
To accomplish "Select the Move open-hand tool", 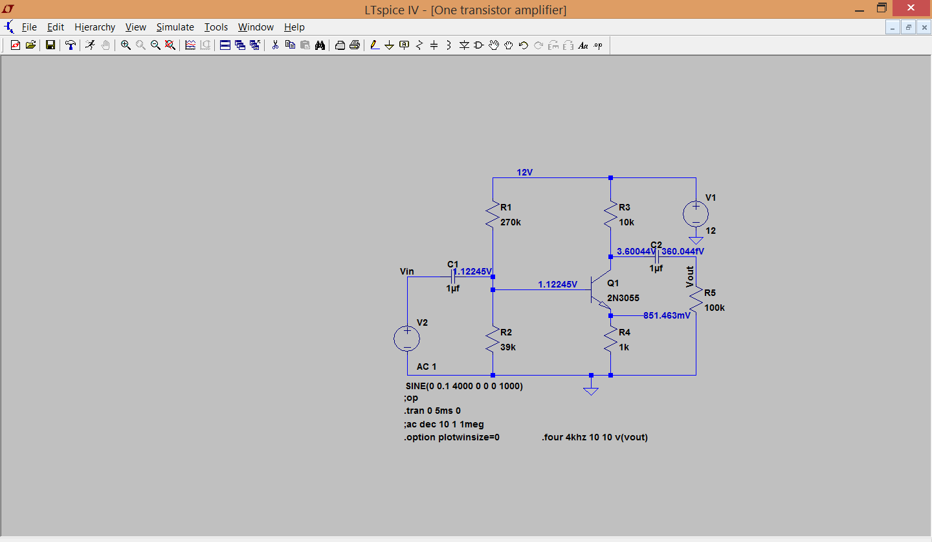I will point(494,45).
